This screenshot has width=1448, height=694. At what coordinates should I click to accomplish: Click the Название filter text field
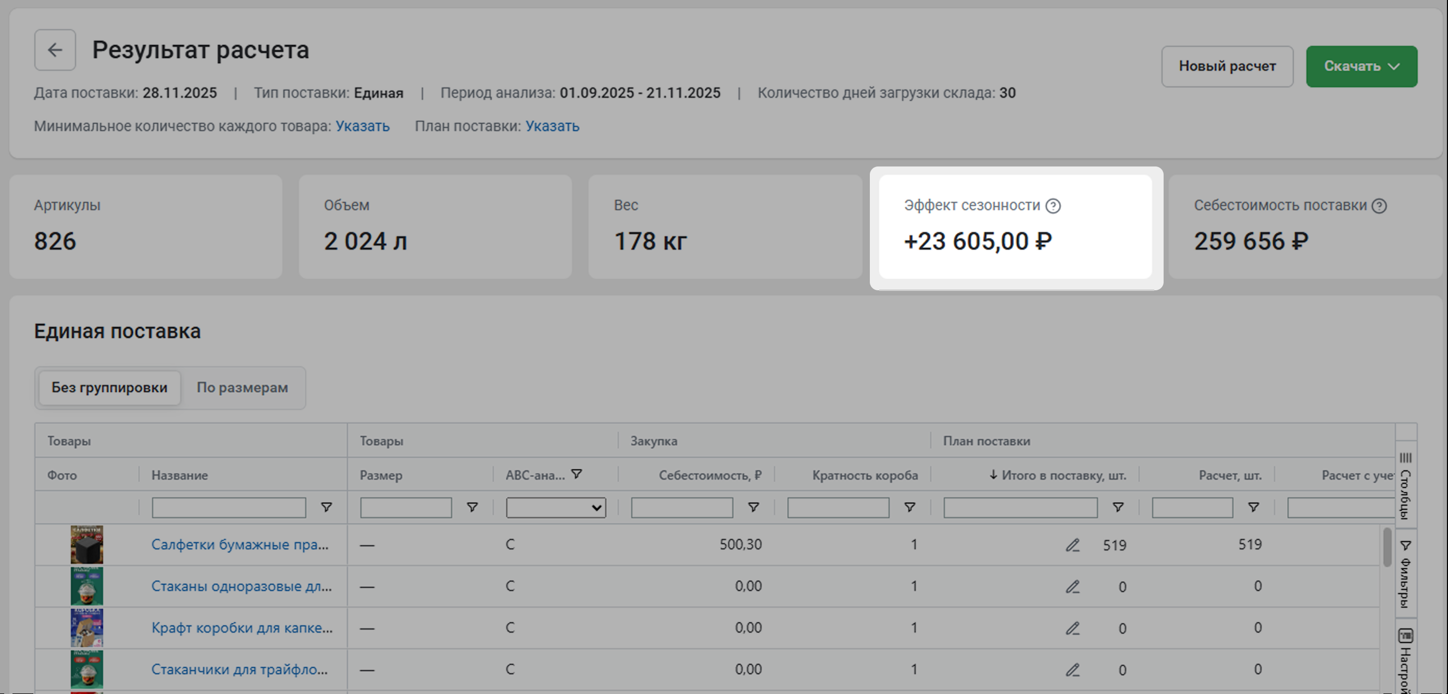point(229,508)
